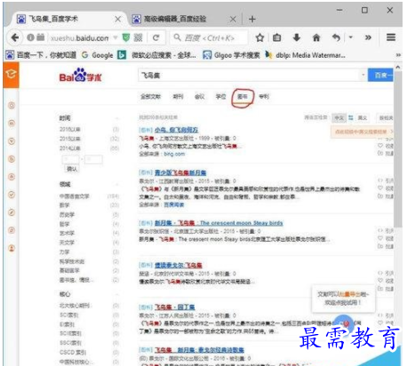The height and width of the screenshot is (366, 407).
Task: Filter by the 2016以来 time range
Action: (x=70, y=130)
